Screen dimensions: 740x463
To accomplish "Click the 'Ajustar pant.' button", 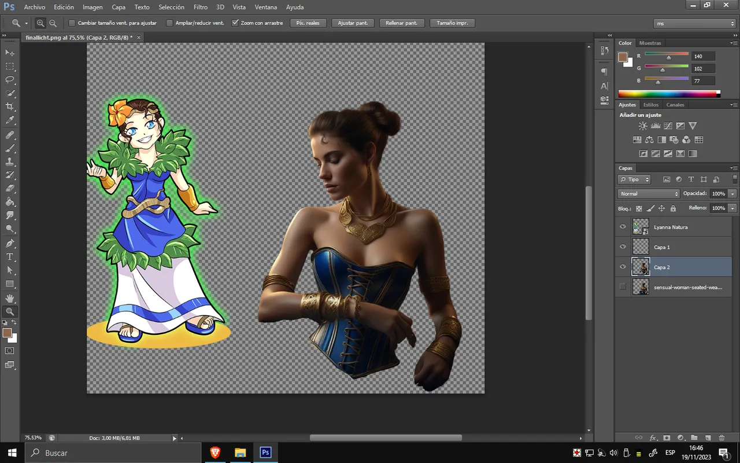I will pyautogui.click(x=353, y=23).
